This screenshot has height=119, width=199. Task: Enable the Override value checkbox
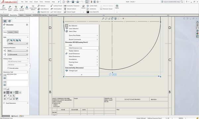(x=8, y=68)
